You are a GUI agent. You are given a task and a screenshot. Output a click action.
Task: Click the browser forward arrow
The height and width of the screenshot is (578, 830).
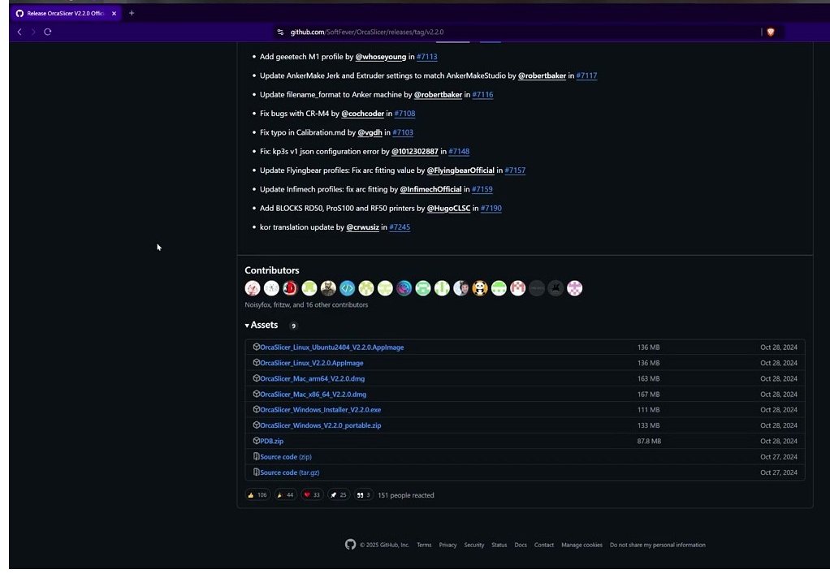[33, 32]
